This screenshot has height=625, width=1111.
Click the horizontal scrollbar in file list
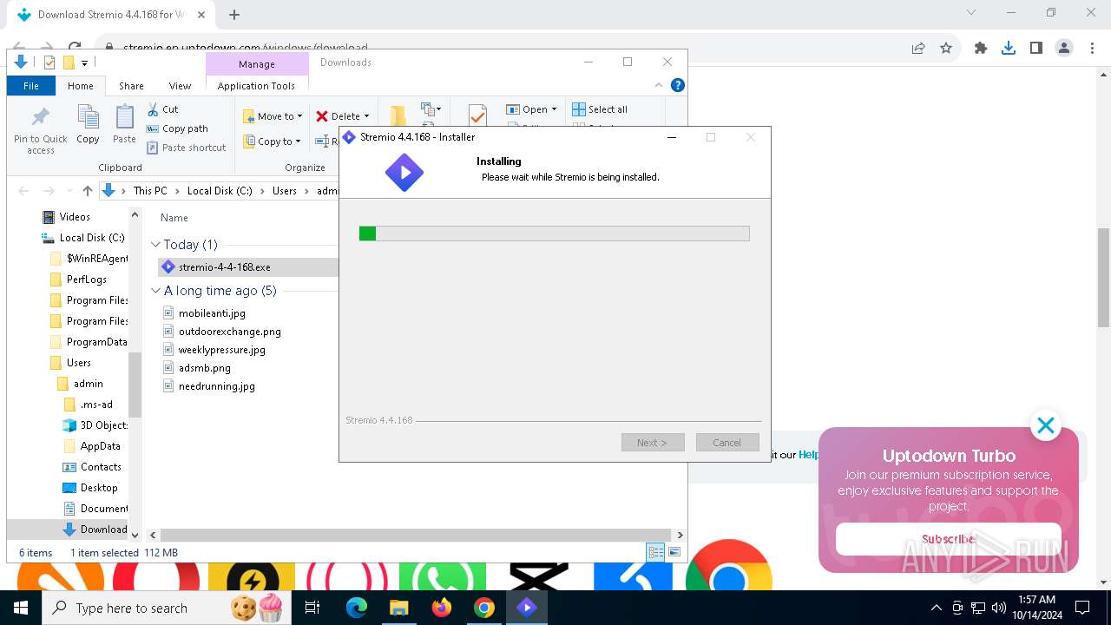(417, 536)
